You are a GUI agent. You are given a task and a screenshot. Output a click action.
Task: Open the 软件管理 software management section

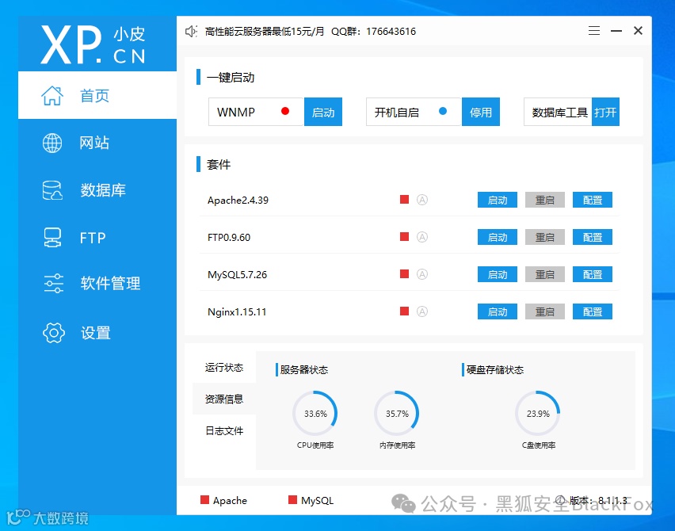point(97,284)
